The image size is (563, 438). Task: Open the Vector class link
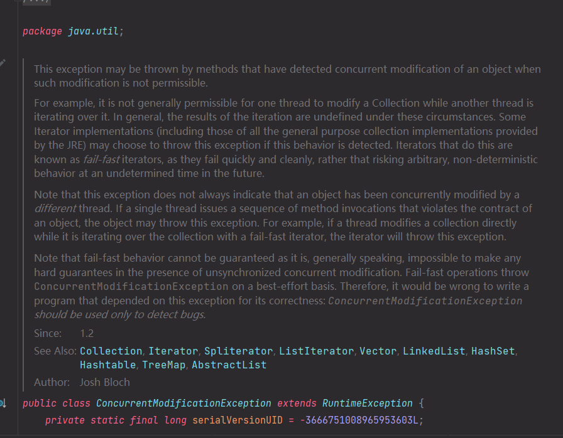tap(378, 351)
